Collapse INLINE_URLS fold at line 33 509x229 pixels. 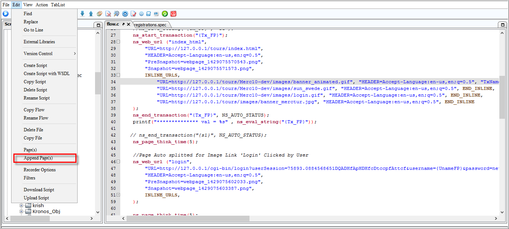point(118,75)
